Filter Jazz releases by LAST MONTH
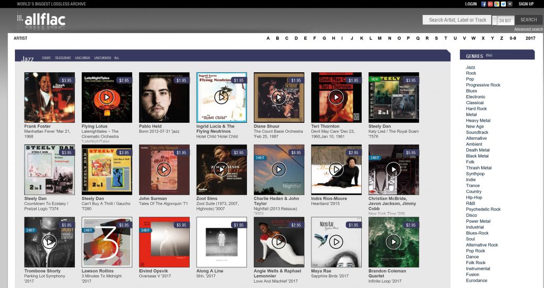 click(x=103, y=57)
